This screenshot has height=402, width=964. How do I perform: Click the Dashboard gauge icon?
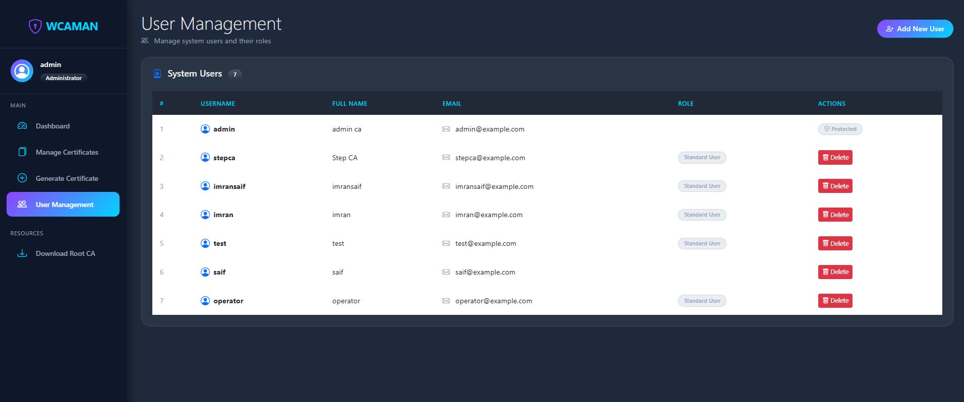coord(22,126)
